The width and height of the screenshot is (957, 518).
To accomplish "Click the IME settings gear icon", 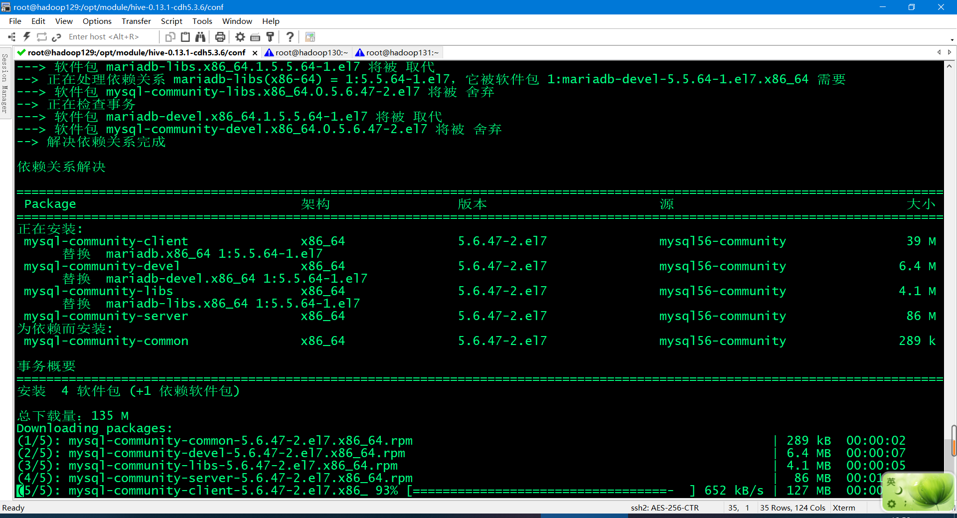I will pyautogui.click(x=892, y=504).
